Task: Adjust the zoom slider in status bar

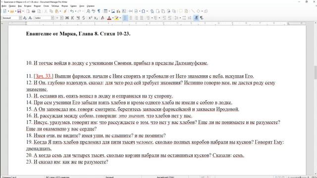Action: tap(300, 177)
